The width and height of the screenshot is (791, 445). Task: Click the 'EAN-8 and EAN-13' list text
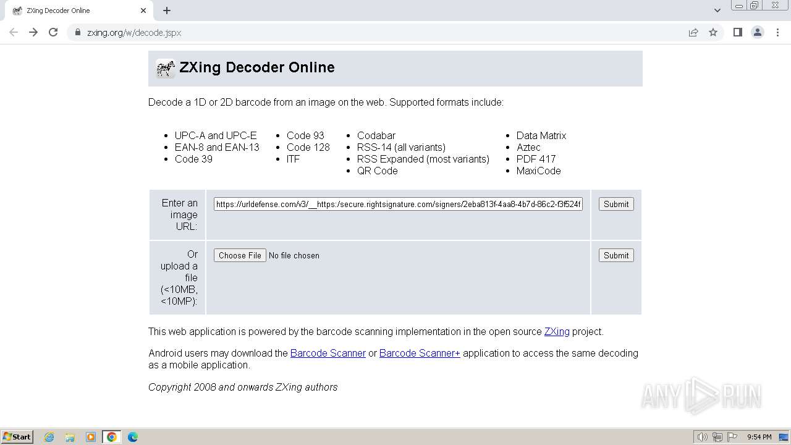[217, 147]
